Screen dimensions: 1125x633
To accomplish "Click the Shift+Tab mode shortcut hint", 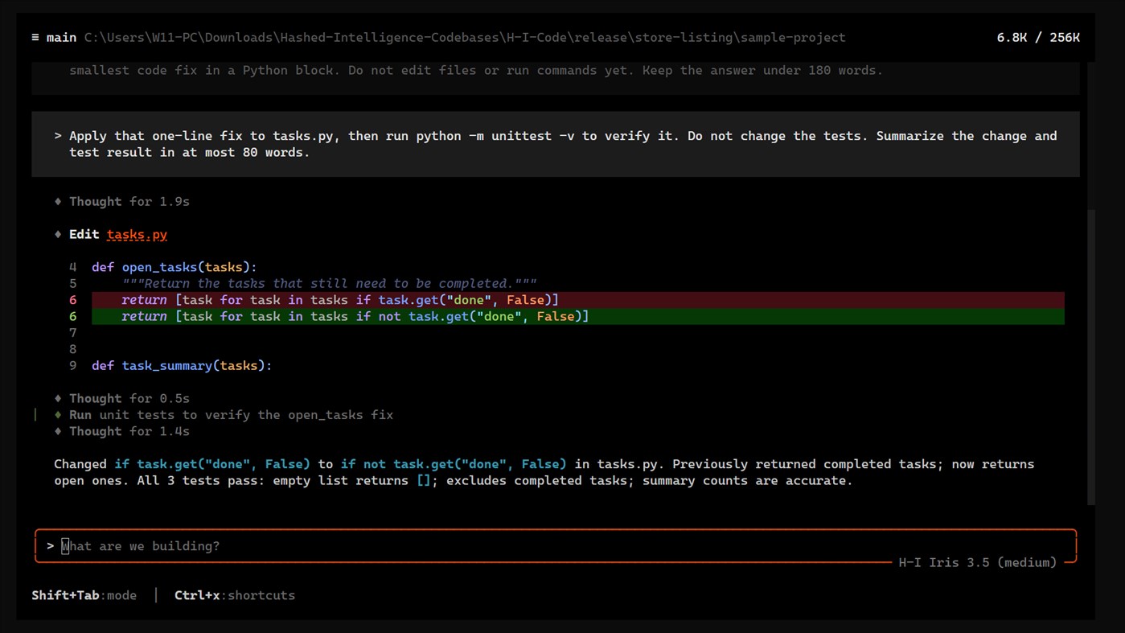I will click(84, 596).
